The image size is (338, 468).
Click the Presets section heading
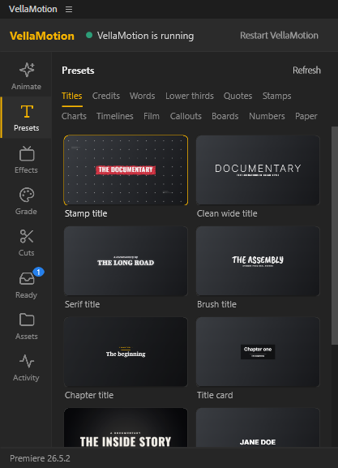[x=78, y=71]
